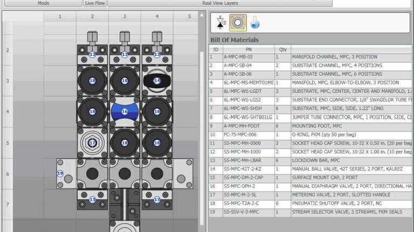Click the manifold block in row 6 column 4
The image size is (414, 232).
click(x=157, y=173)
